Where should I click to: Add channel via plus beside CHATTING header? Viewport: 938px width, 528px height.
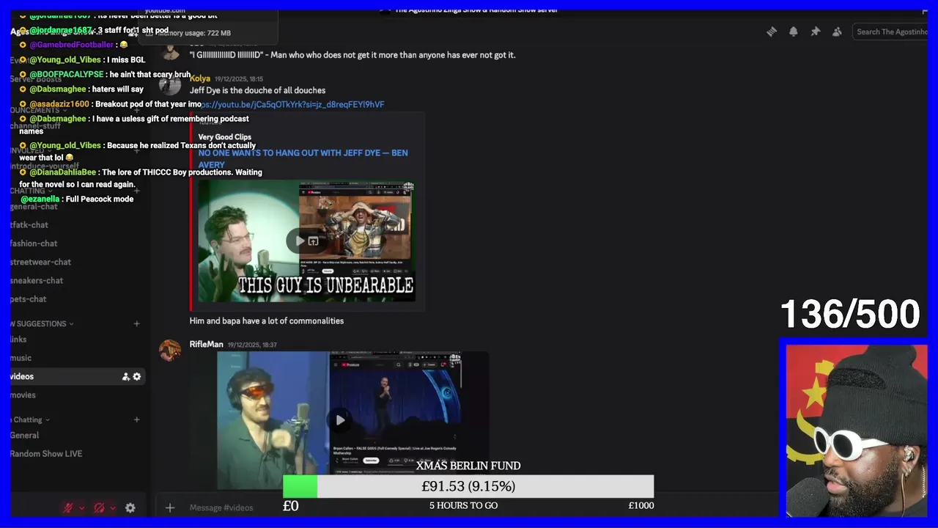(136, 191)
